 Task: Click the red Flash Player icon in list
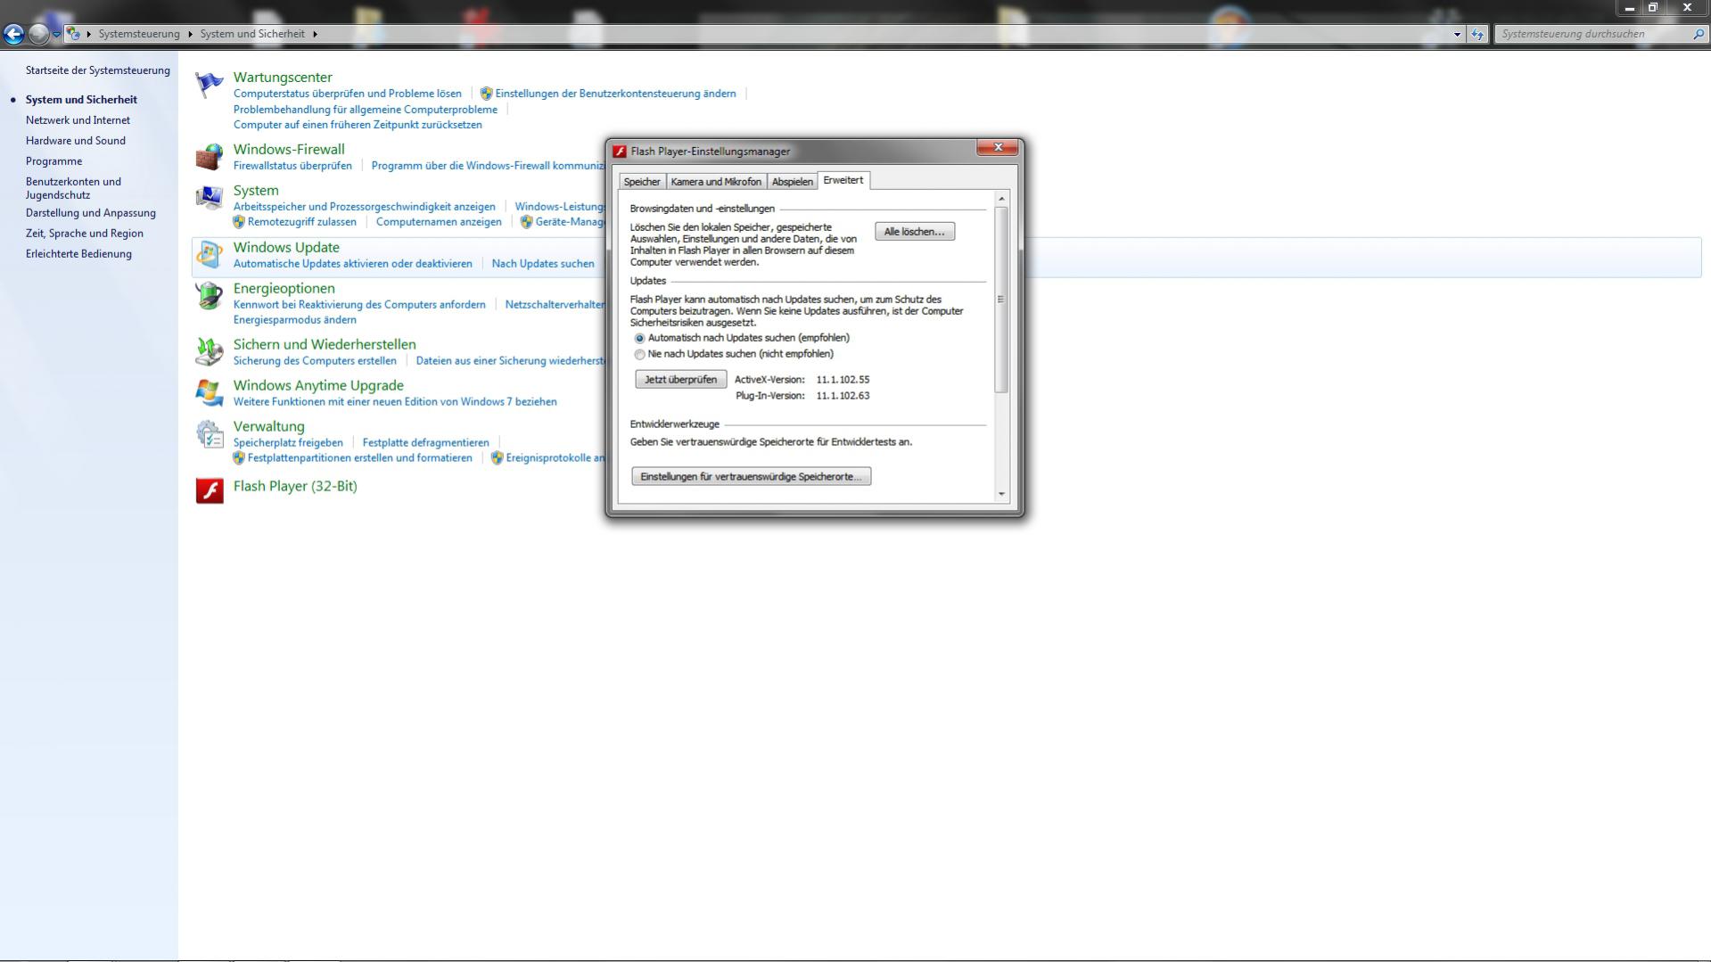pos(210,490)
